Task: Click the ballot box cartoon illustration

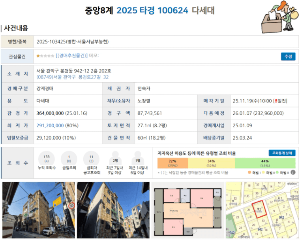Action: pos(280,17)
